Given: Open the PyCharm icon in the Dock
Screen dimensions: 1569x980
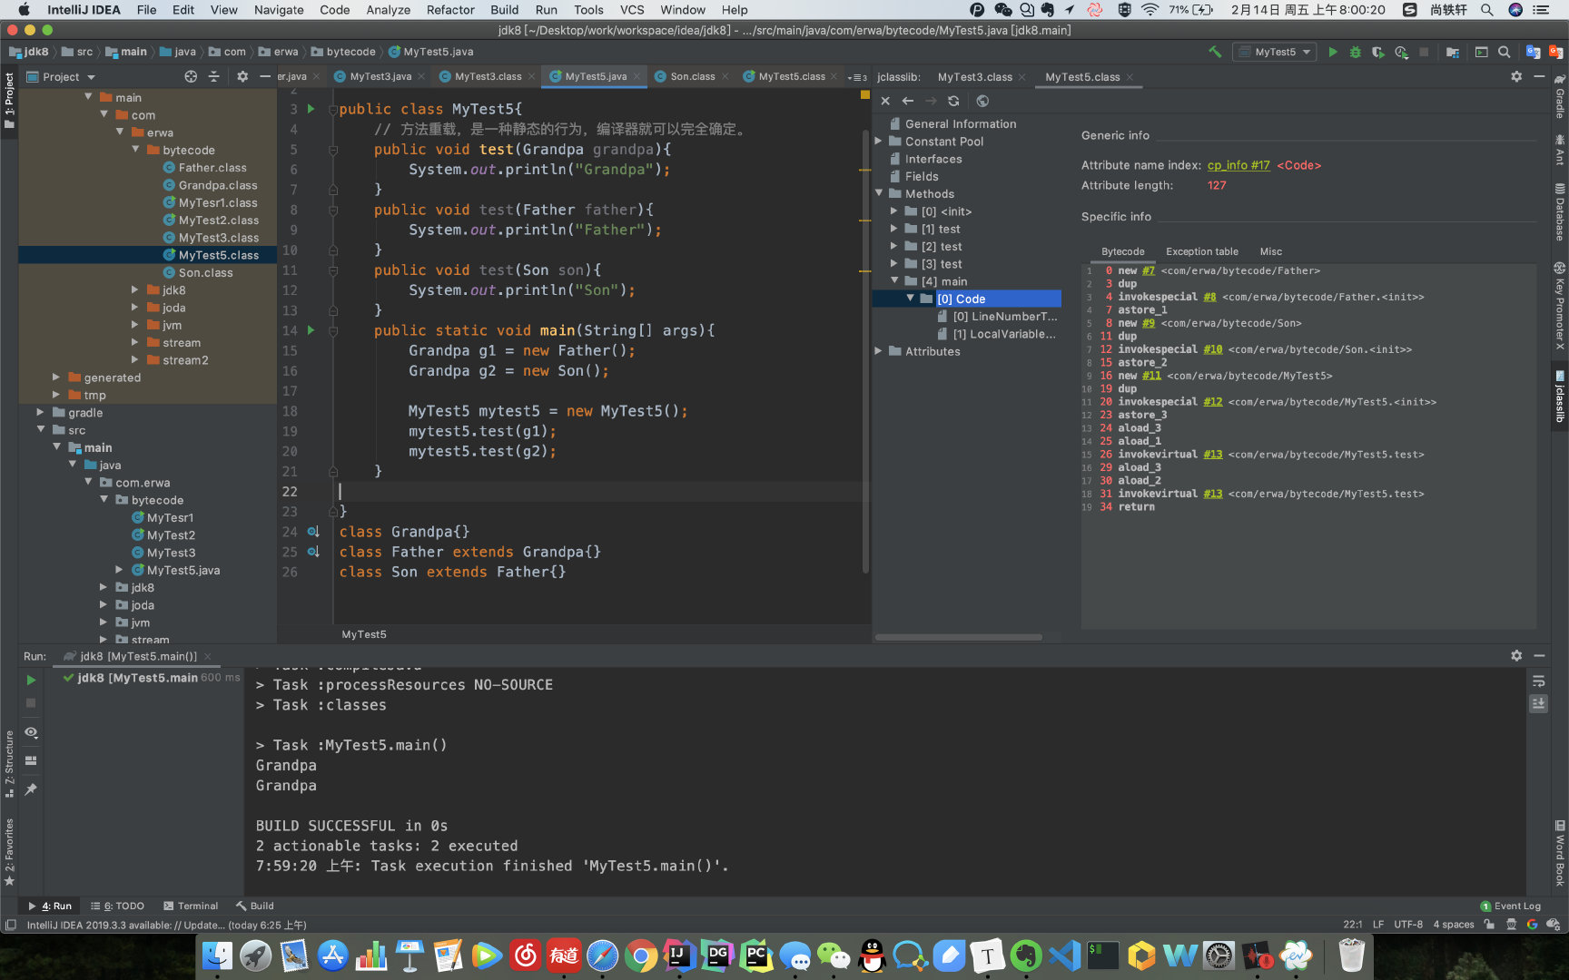Looking at the screenshot, I should point(756,955).
